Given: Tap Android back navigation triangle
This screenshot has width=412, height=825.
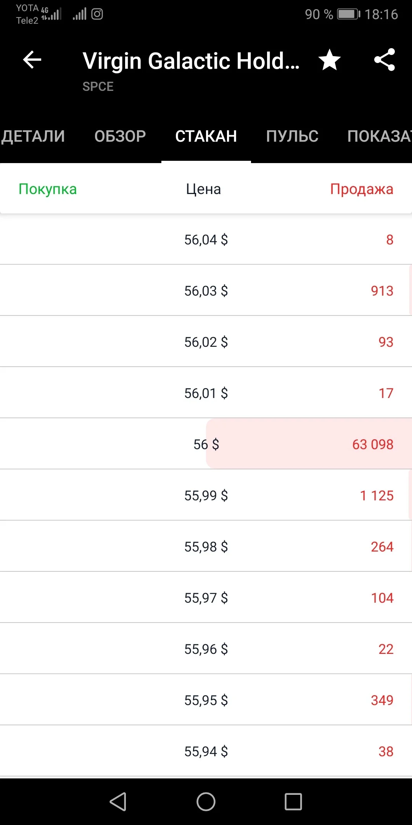Looking at the screenshot, I should tap(118, 801).
